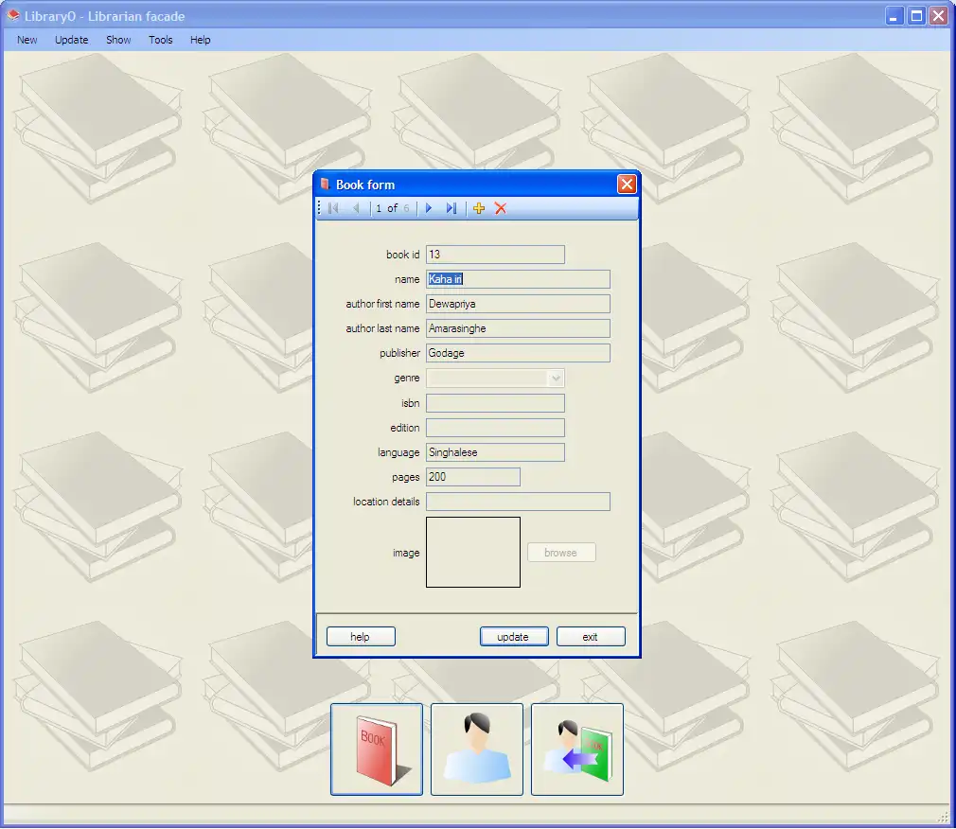Viewport: 956px width, 829px height.
Task: Click the publisher field with Godage
Action: coord(519,354)
